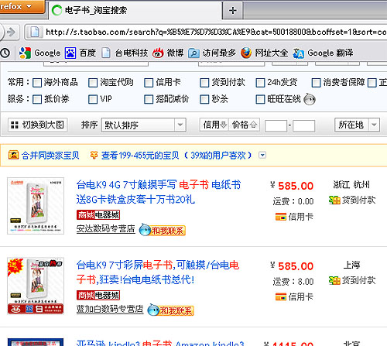Check the 旺旺在线 option
387x346 pixels.
point(260,99)
